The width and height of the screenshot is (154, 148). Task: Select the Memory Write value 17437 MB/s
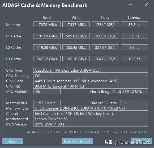tap(76, 24)
